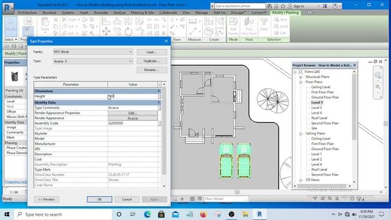Click OK in Type Properties
391x220 pixels.
[100, 199]
